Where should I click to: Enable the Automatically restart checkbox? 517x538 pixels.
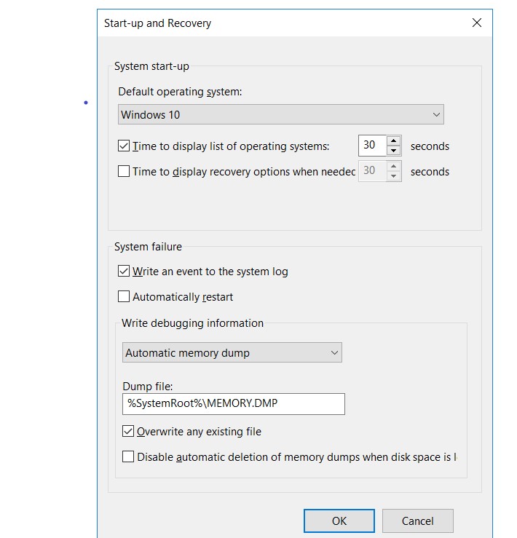tap(124, 296)
